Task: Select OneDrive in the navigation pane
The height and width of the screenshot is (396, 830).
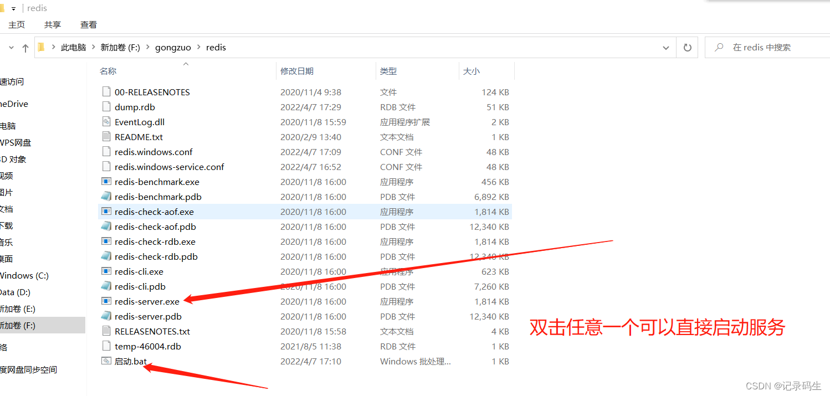Action: (x=14, y=104)
